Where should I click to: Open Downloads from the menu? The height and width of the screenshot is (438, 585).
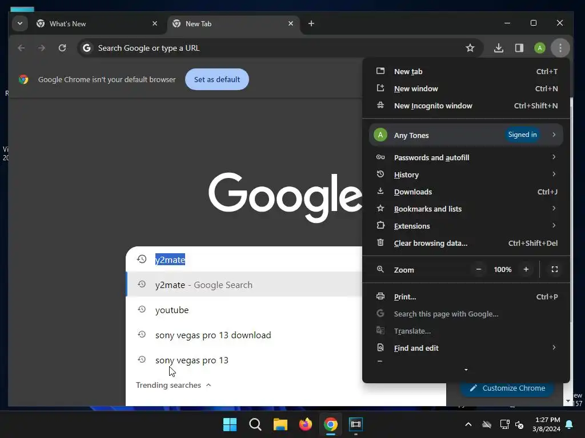tap(466, 192)
